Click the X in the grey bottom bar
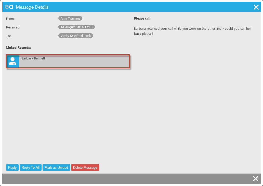Viewport: 263px width, 186px height. (255, 179)
